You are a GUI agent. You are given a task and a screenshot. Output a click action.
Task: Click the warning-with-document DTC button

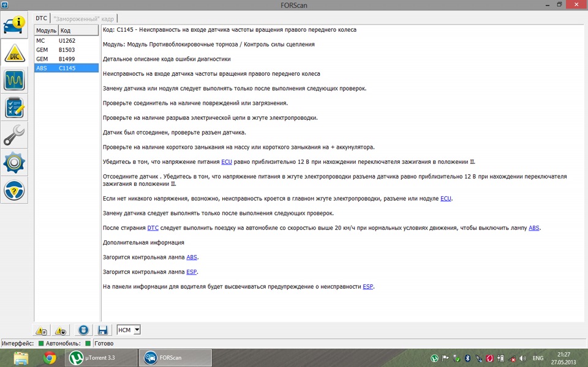(41, 330)
